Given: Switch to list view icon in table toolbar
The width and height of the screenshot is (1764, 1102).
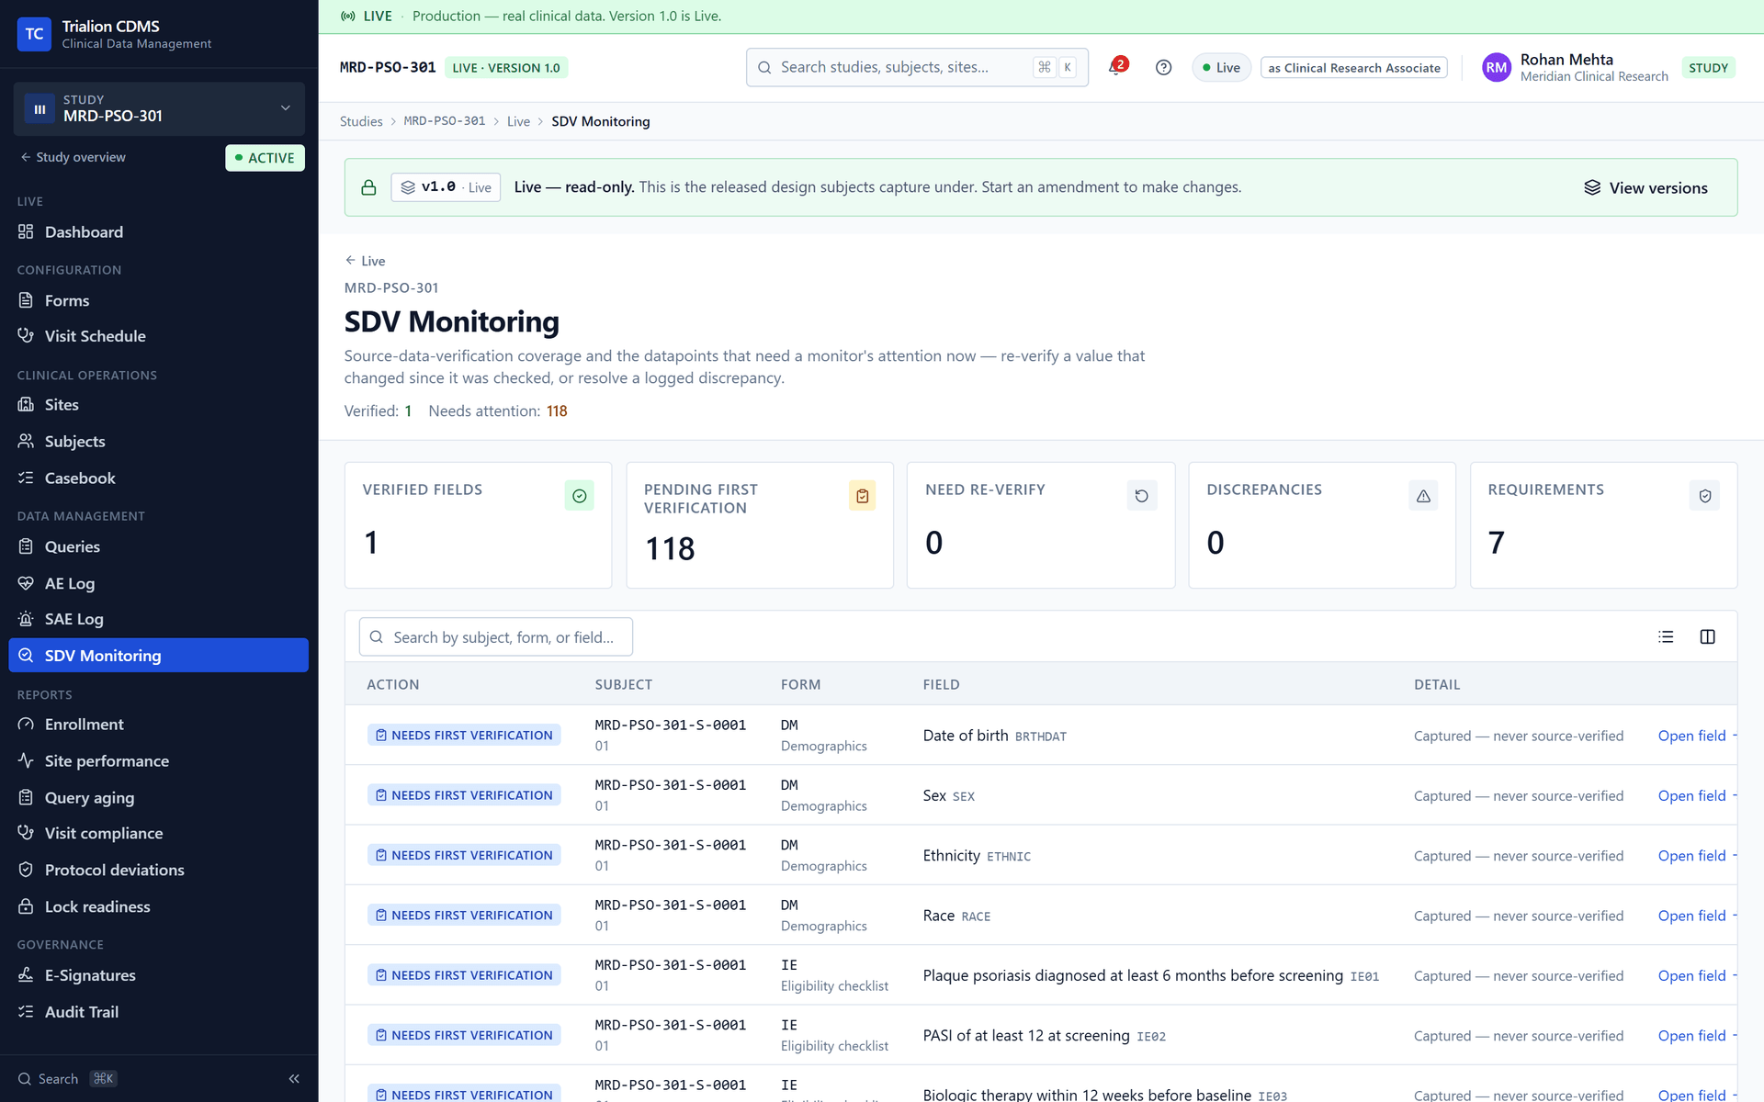Looking at the screenshot, I should [x=1666, y=636].
